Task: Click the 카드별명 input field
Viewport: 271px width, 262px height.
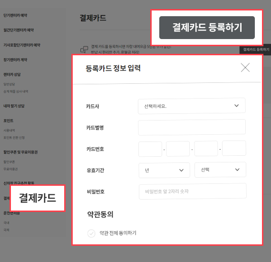Action: 192,127
